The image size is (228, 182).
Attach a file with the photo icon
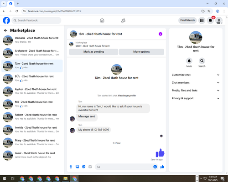(x=77, y=167)
